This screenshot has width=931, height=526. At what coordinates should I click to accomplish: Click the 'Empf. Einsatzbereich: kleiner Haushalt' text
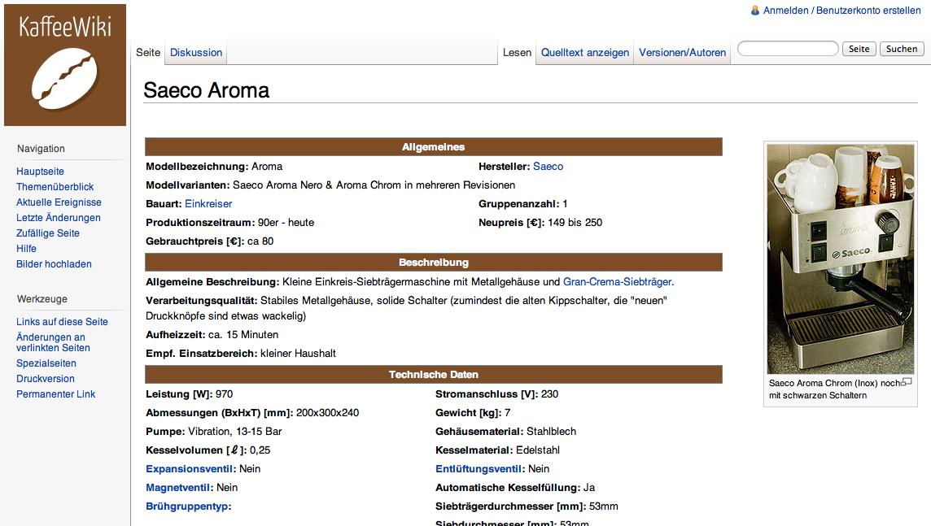[241, 354]
